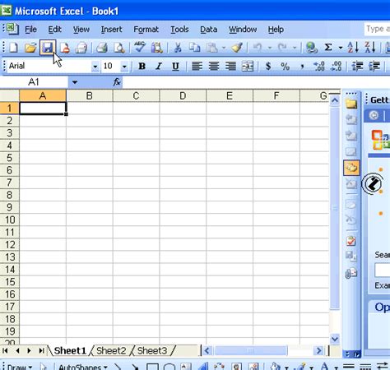This screenshot has height=370, width=390.
Task: Open the Paste options dropdown arrow
Action: tap(224, 48)
